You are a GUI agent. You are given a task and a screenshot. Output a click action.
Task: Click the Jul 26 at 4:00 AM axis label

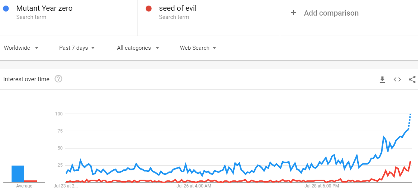point(194,186)
